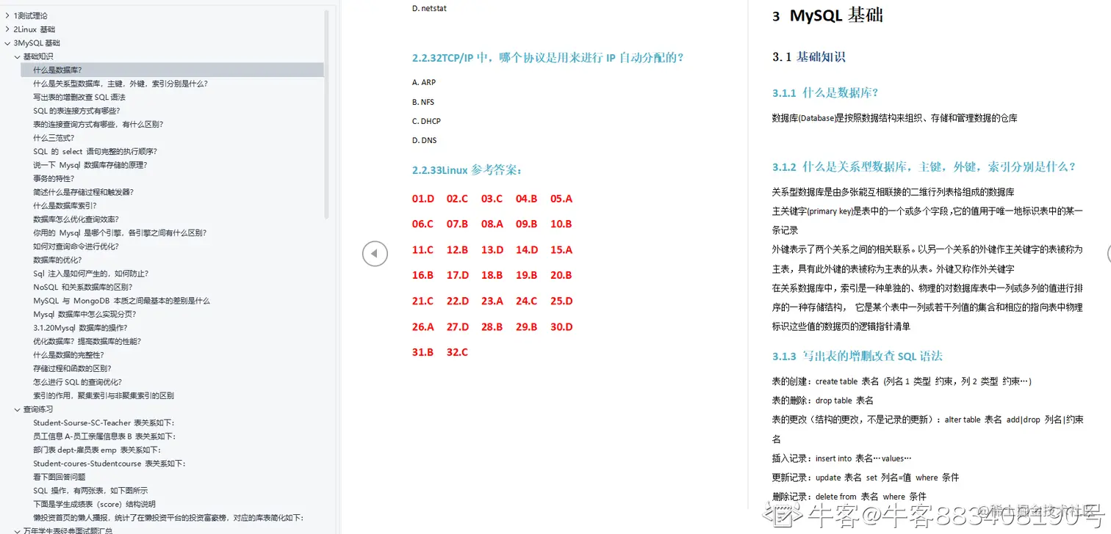Select the 存储过程和函数的区别 entry
1111x534 pixels.
click(70, 368)
